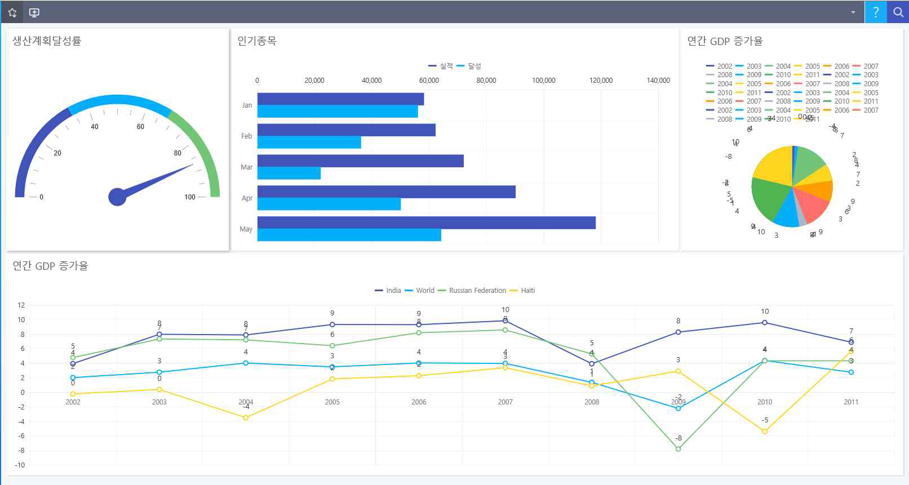Toggle the 달성 legend series

[469, 66]
